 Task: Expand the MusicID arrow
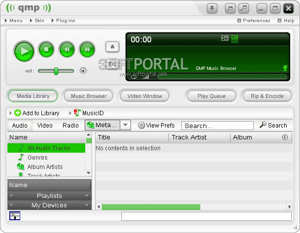(x=70, y=113)
